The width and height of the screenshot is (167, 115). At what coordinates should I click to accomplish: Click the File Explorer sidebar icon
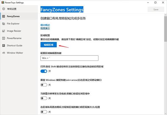click(x=4, y=24)
